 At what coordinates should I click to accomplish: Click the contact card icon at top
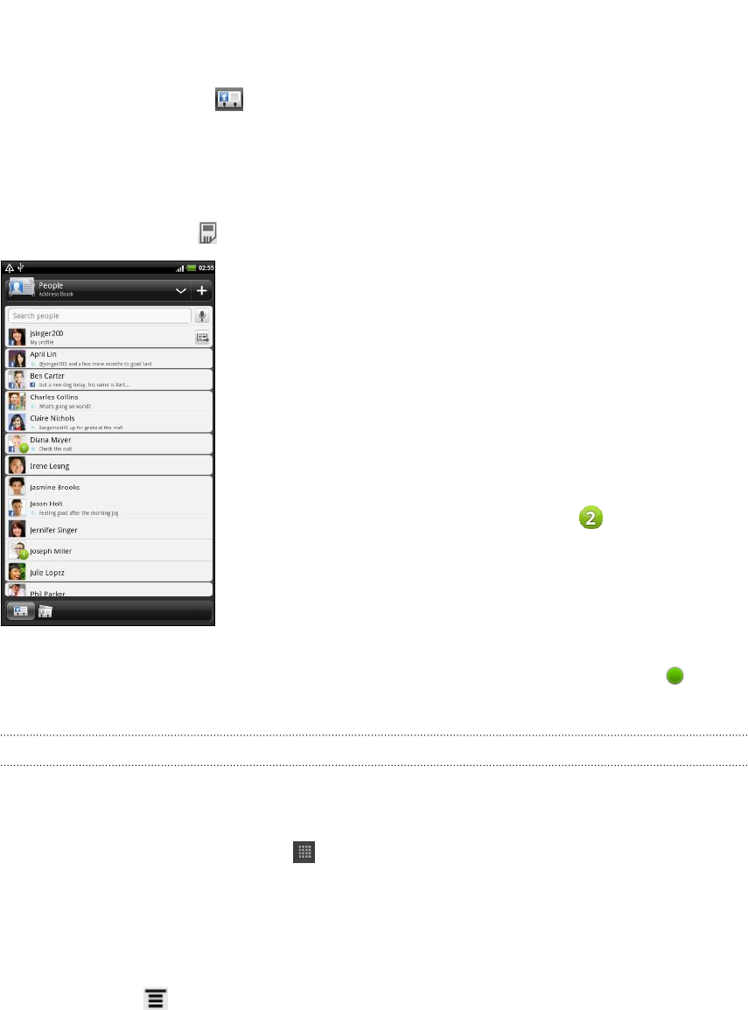point(229,99)
